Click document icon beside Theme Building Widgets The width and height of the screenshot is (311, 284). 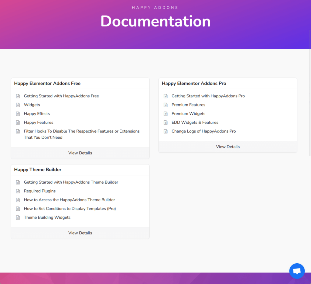point(18,217)
